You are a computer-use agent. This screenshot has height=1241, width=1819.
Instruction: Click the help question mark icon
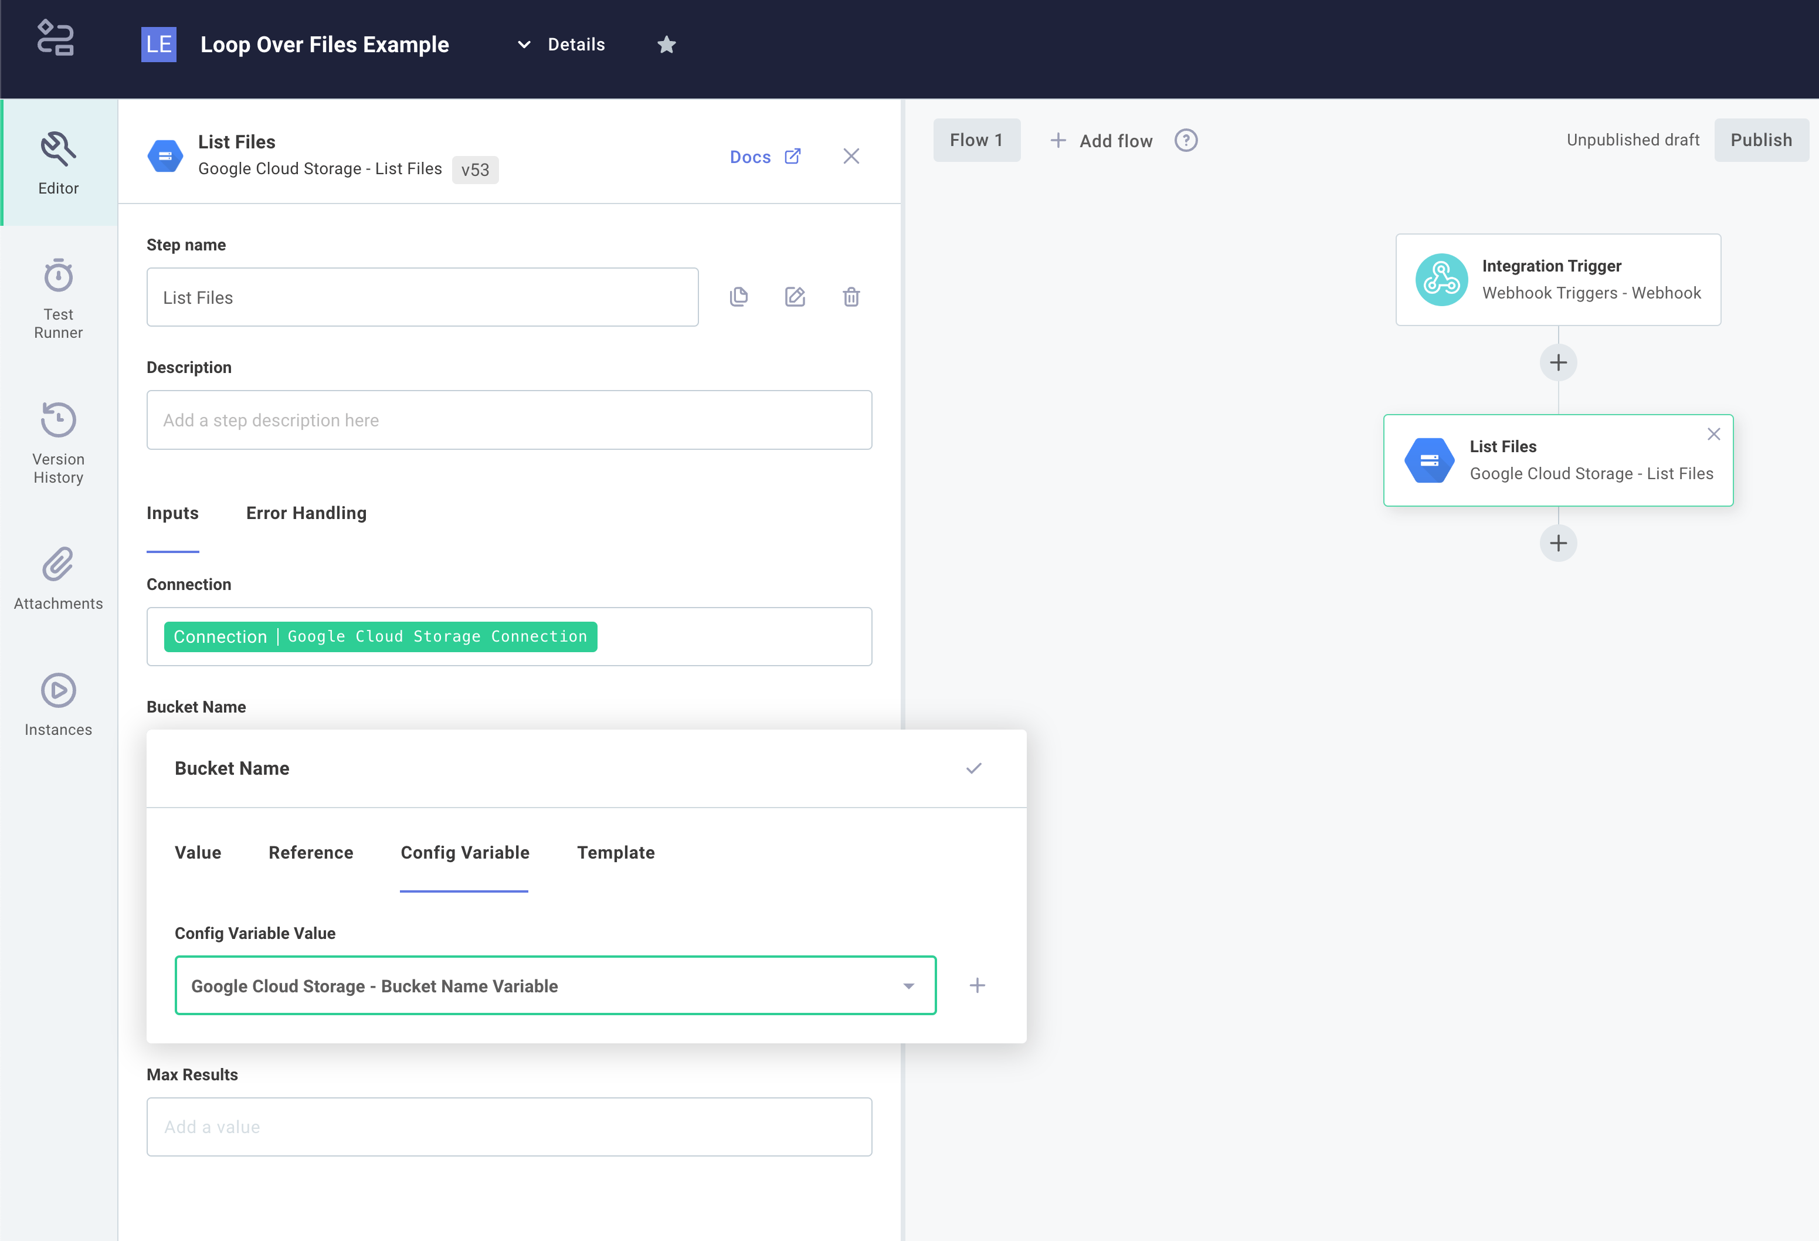pyautogui.click(x=1186, y=140)
